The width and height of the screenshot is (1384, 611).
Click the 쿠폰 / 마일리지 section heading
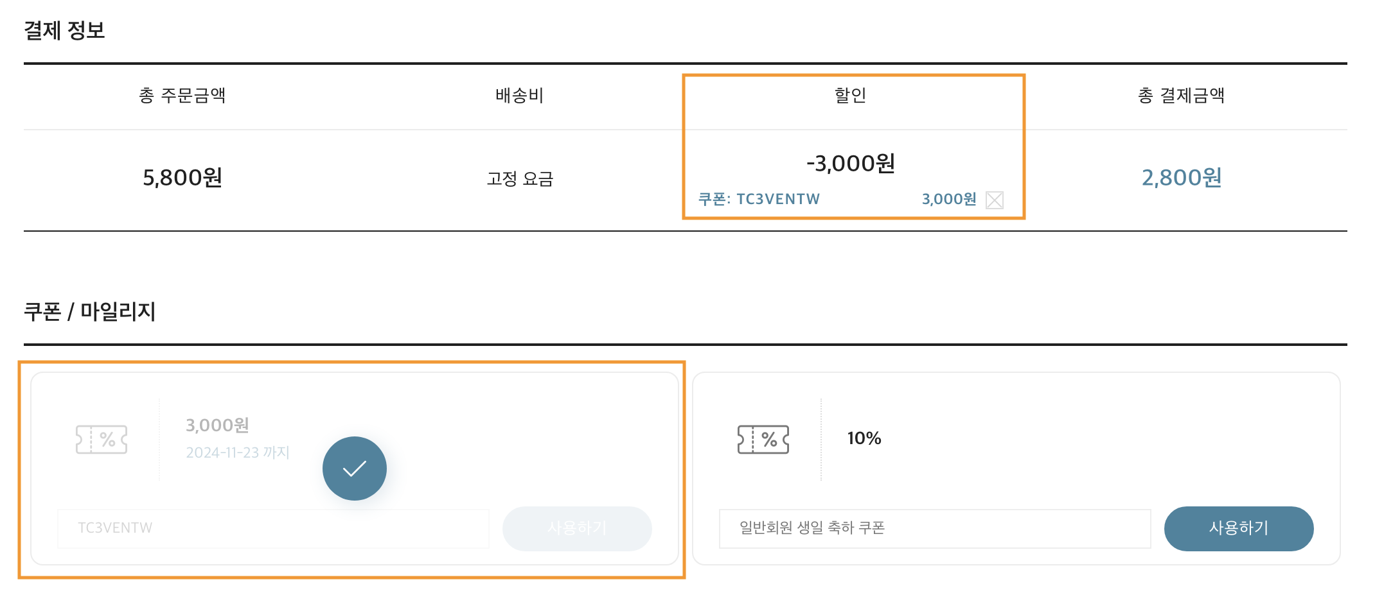(x=90, y=311)
